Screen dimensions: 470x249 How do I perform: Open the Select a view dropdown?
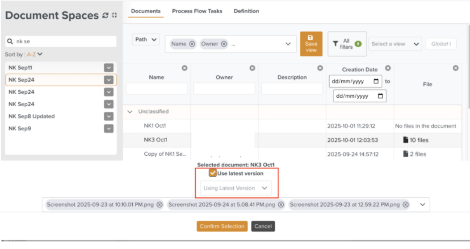(395, 44)
